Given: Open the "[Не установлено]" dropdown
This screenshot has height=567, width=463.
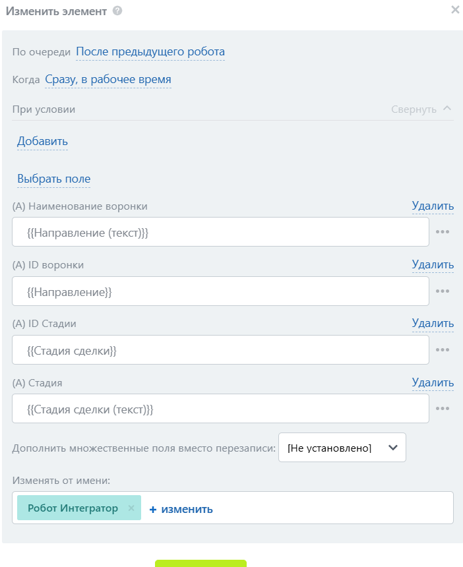Looking at the screenshot, I should [x=342, y=447].
